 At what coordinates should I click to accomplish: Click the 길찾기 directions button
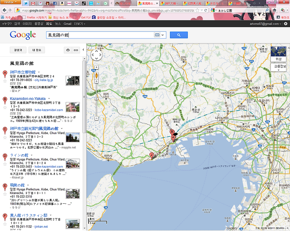(18, 50)
